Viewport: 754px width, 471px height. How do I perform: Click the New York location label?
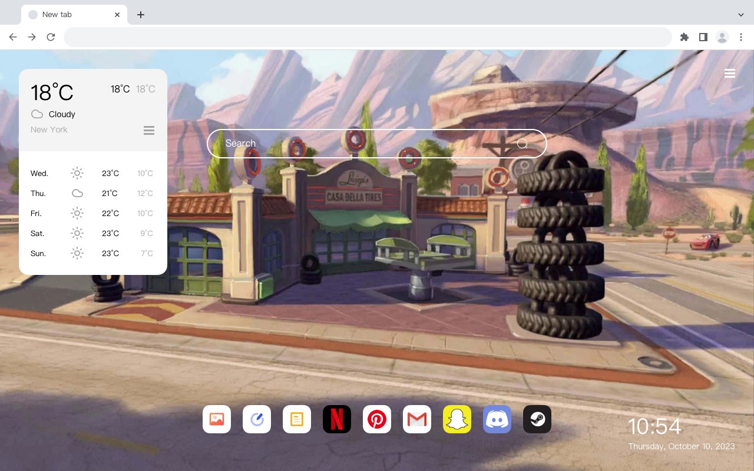tap(49, 130)
